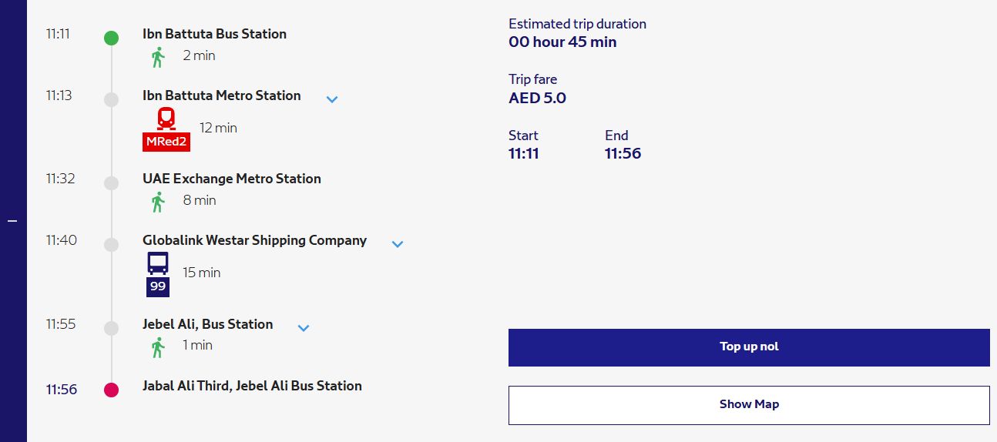
Task: Click the route 99 bus icon
Action: pos(158,274)
